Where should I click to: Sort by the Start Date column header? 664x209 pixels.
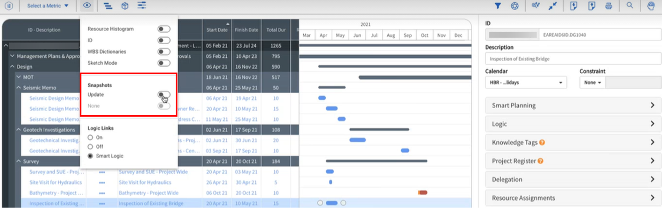[x=217, y=30]
